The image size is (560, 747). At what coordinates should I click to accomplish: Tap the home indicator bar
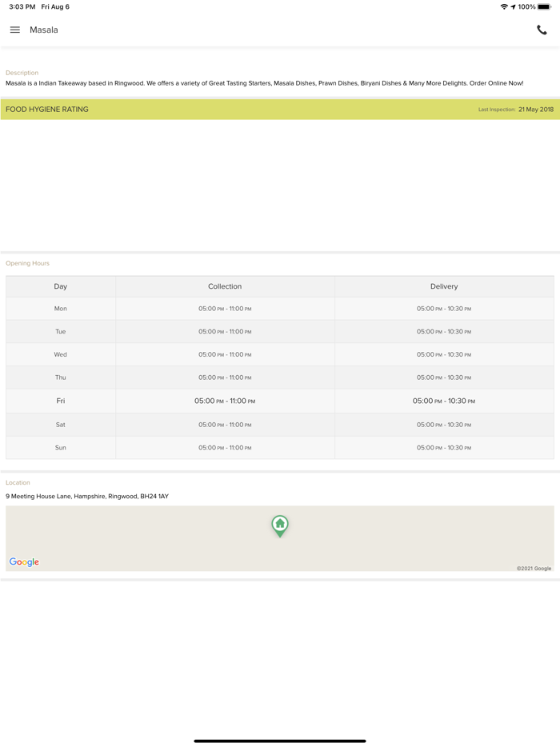(280, 741)
